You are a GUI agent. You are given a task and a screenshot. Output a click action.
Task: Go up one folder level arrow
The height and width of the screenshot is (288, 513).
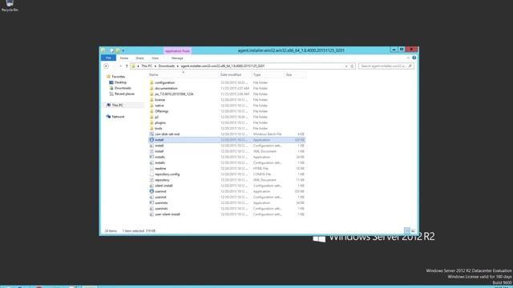pos(127,66)
